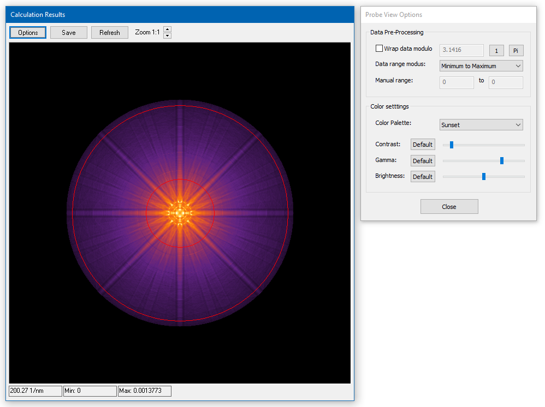The image size is (545, 407).
Task: Open the Color Palette dropdown
Action: 481,125
